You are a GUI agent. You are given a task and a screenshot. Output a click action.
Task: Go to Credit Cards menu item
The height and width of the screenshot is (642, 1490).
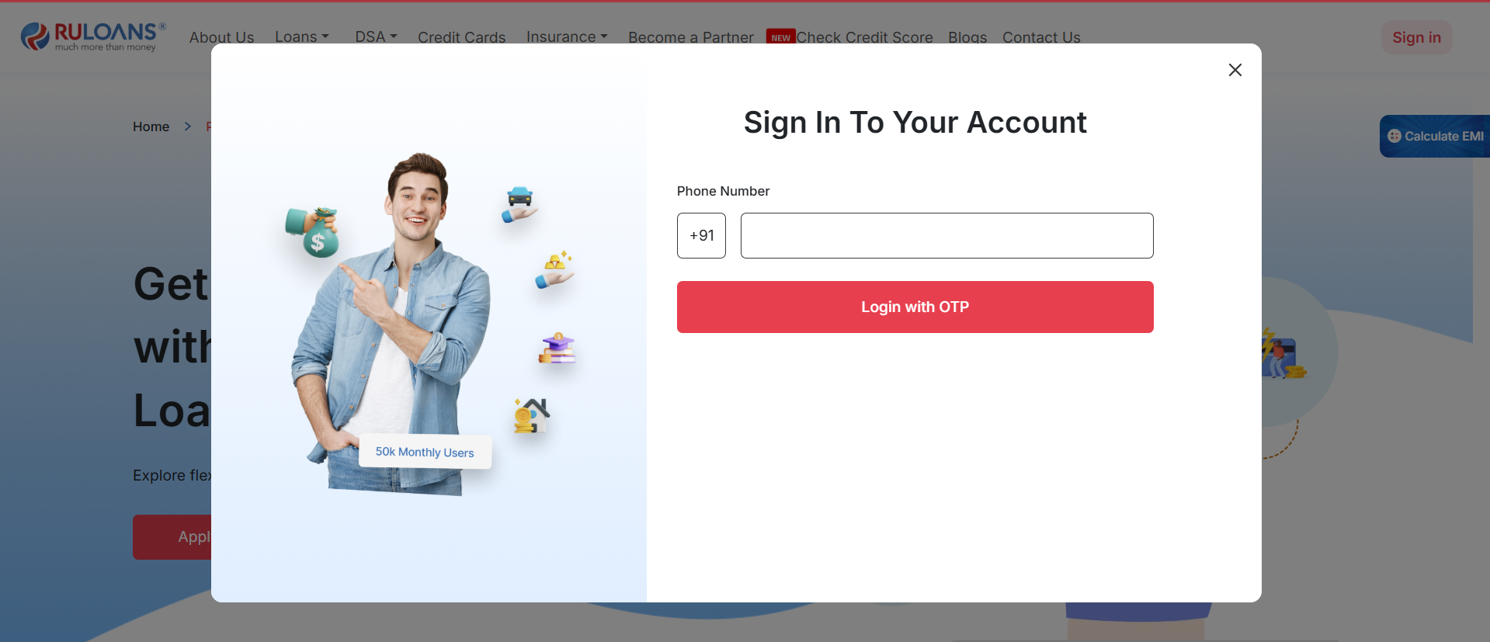click(461, 37)
